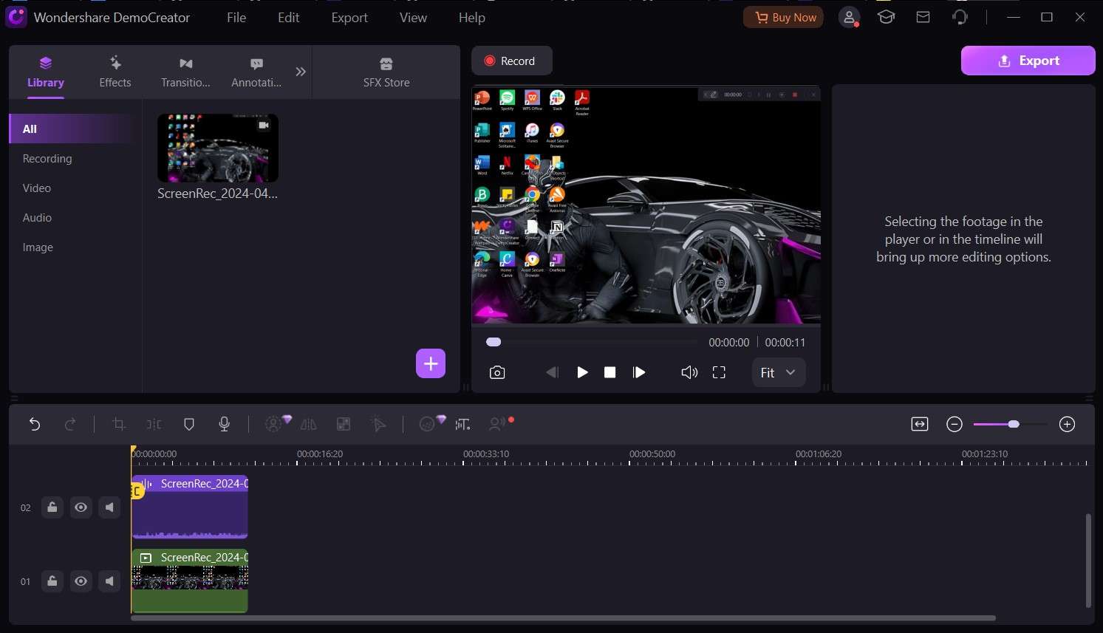
Task: Switch to the Transitions tab
Action: tap(185, 72)
